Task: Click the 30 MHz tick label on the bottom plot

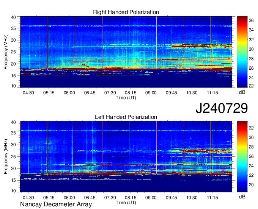Action: (13, 145)
